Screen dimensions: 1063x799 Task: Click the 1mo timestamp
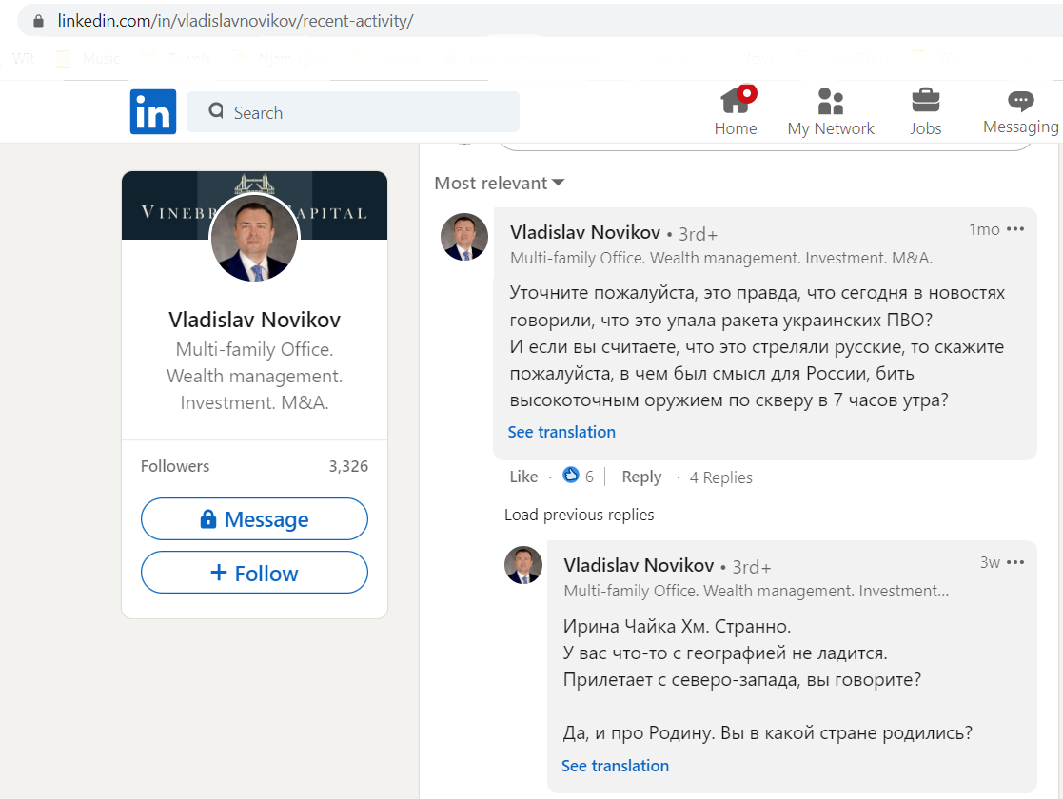(984, 230)
